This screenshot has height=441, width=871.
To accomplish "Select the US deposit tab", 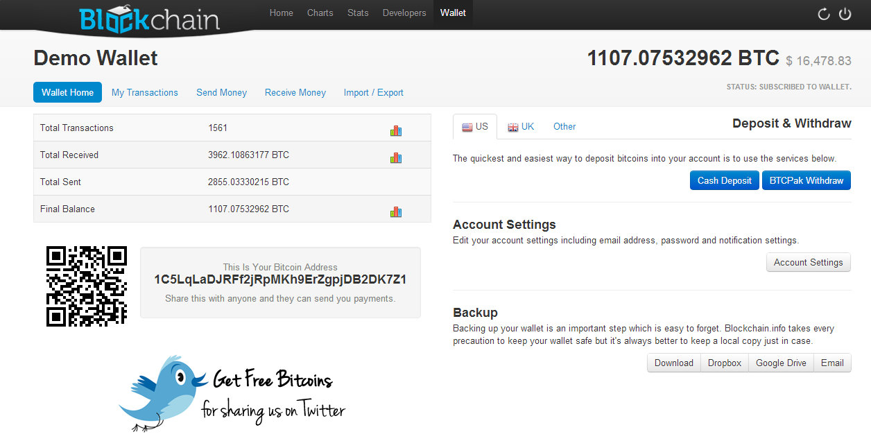I will coord(475,127).
